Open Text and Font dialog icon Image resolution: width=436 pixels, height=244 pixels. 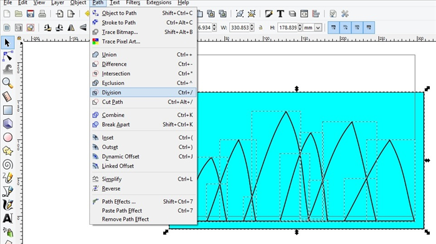pos(280,14)
